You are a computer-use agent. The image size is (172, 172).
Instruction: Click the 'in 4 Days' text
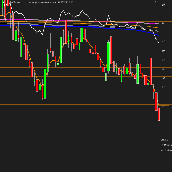coord(166,150)
